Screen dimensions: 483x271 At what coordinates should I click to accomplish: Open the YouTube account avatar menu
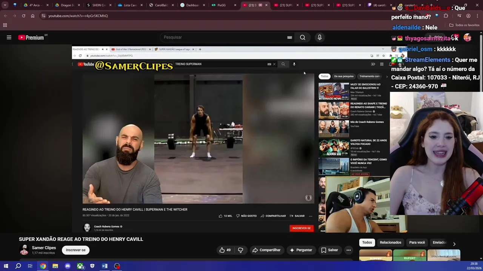[468, 37]
